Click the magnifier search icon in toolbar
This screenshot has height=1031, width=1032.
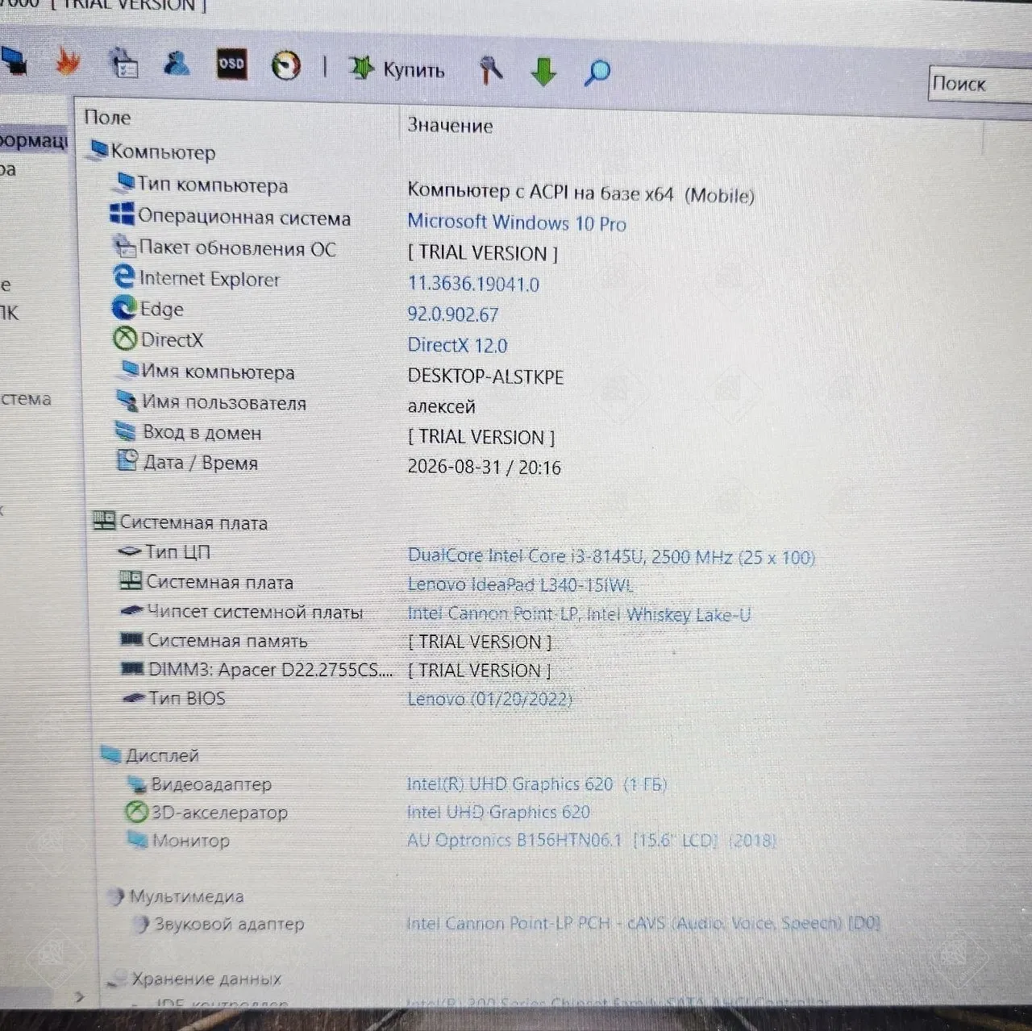click(597, 73)
